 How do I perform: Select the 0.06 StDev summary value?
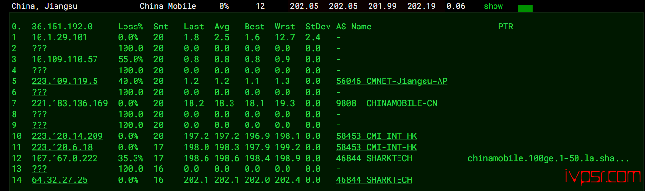(456, 6)
